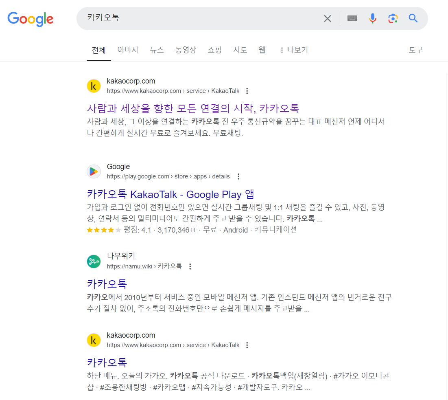448x400 pixels.
Task: Click the last kakaocorp URL breadcrumb
Action: (173, 345)
